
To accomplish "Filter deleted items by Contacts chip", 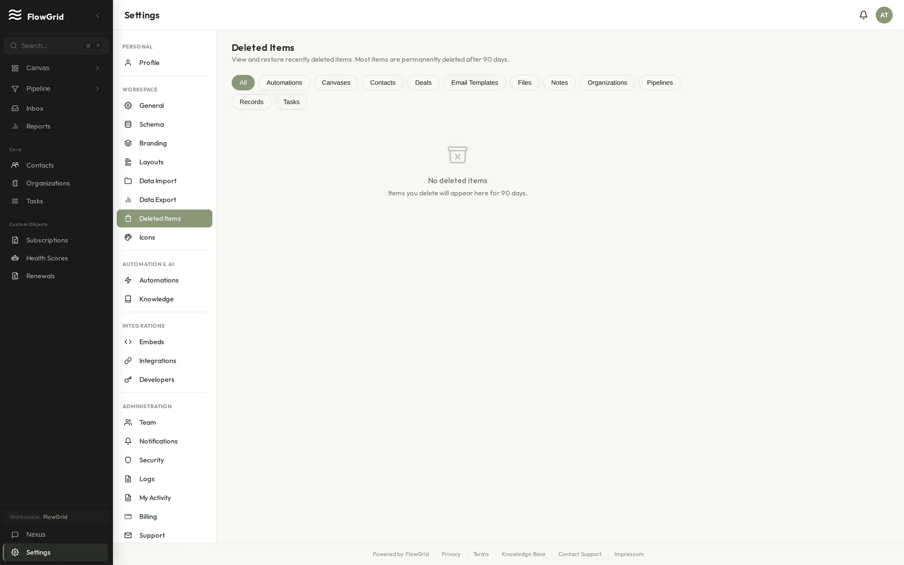I will coord(382,83).
